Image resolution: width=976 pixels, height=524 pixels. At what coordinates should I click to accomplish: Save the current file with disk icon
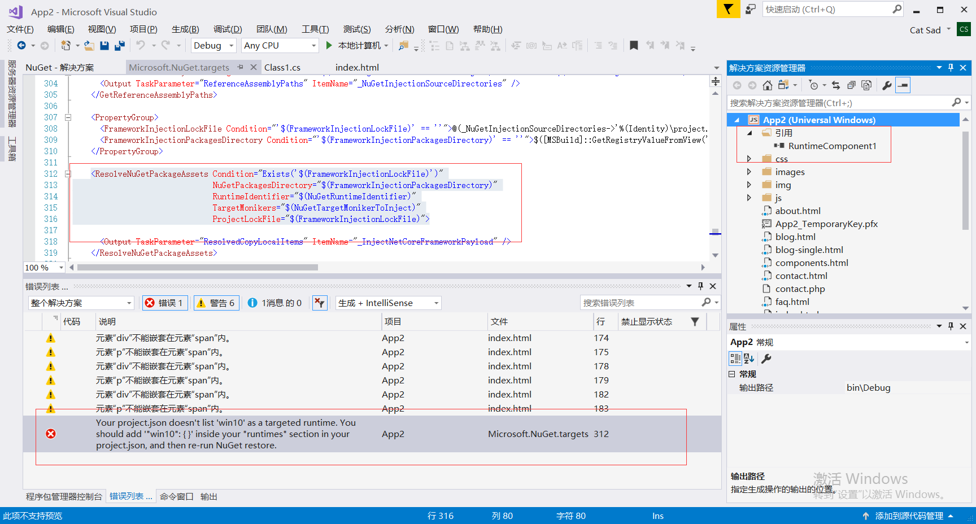pyautogui.click(x=104, y=46)
